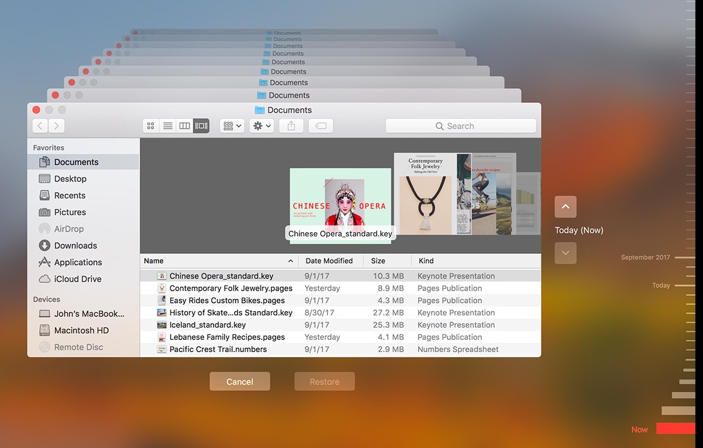
Task: Jump to Now on the timeline
Action: (639, 429)
